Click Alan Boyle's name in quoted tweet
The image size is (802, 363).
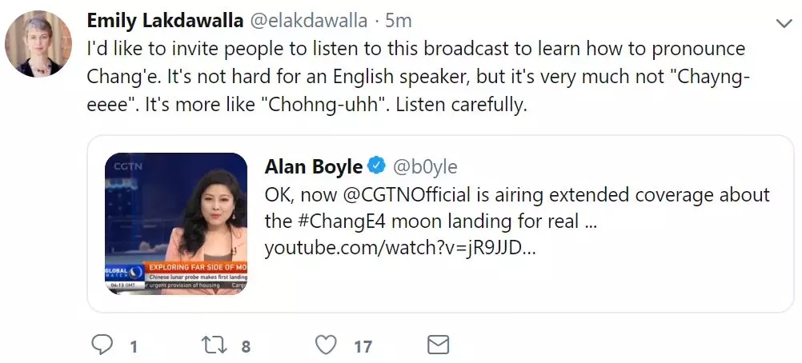(x=313, y=166)
